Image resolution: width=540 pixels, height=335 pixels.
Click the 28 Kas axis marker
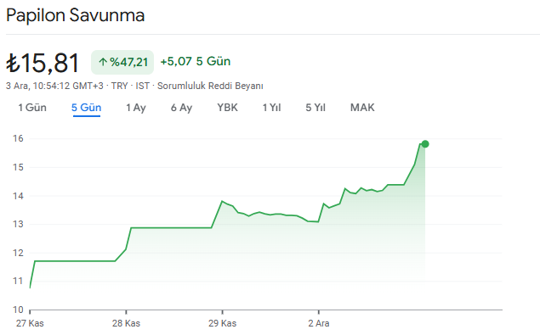tap(126, 323)
